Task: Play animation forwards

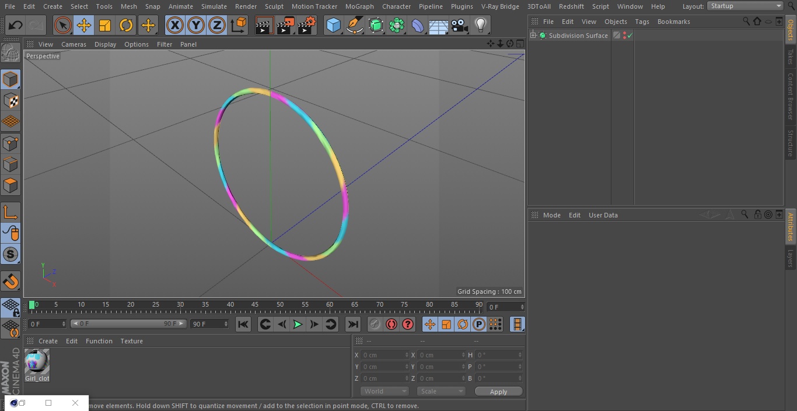Action: (298, 325)
